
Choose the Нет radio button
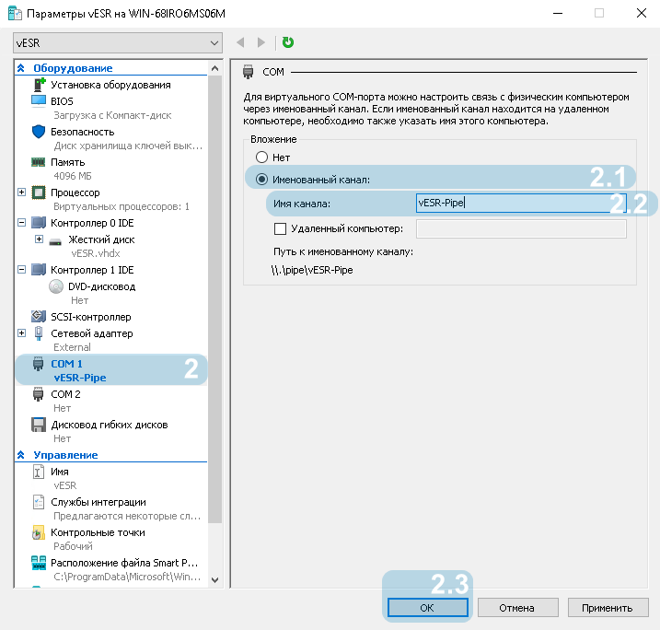click(x=261, y=157)
